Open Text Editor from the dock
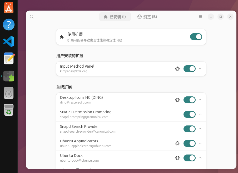 pos(9,58)
